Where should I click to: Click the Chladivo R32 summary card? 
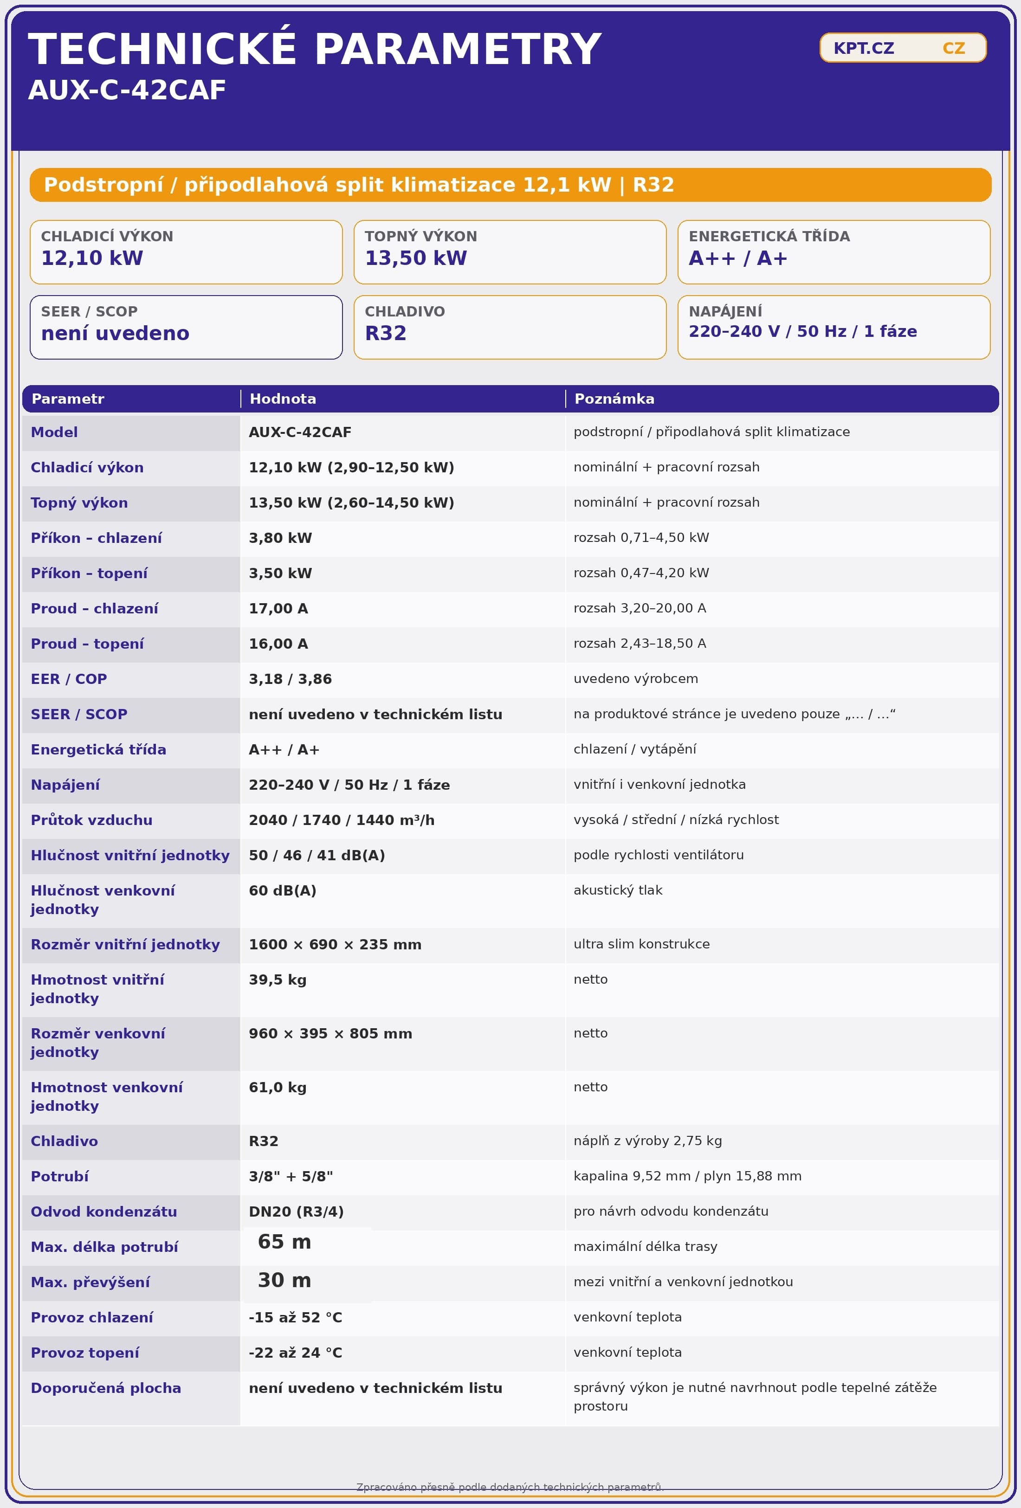point(510,327)
